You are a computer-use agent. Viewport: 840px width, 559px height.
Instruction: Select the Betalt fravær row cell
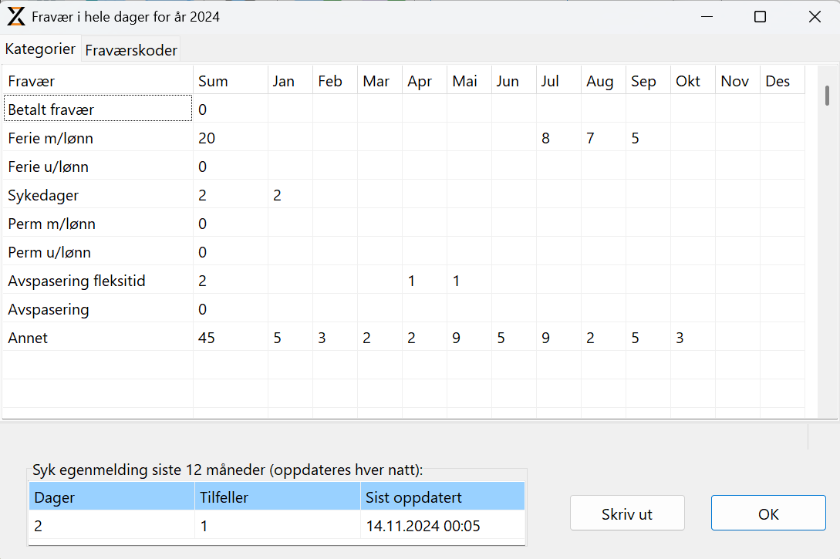[98, 109]
